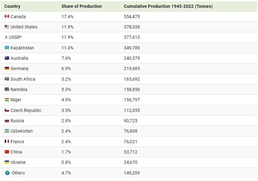258x181 pixels.
Task: Click the globe icon beside Others
Action: click(x=8, y=173)
